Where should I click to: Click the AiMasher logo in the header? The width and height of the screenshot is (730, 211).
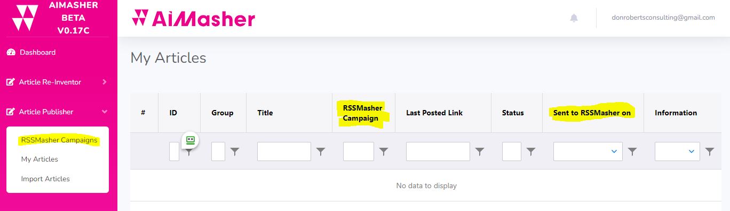coord(193,18)
